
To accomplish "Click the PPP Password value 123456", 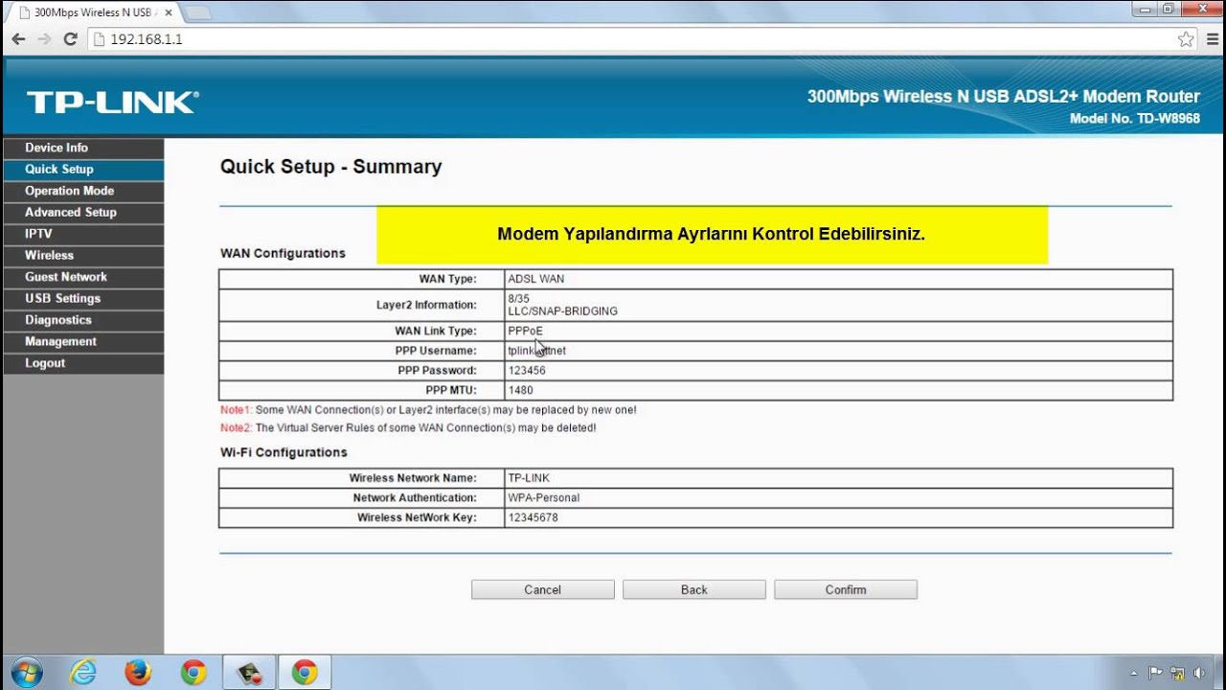I will coord(527,371).
